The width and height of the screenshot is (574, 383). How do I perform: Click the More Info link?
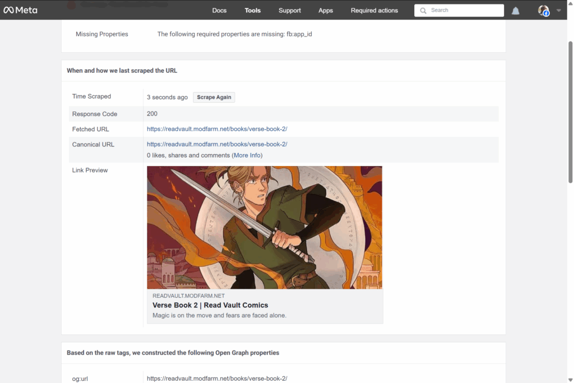[247, 155]
